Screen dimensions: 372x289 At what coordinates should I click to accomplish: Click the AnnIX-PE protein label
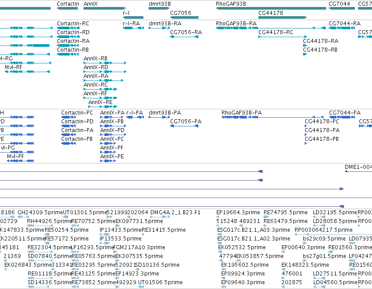(x=112, y=157)
